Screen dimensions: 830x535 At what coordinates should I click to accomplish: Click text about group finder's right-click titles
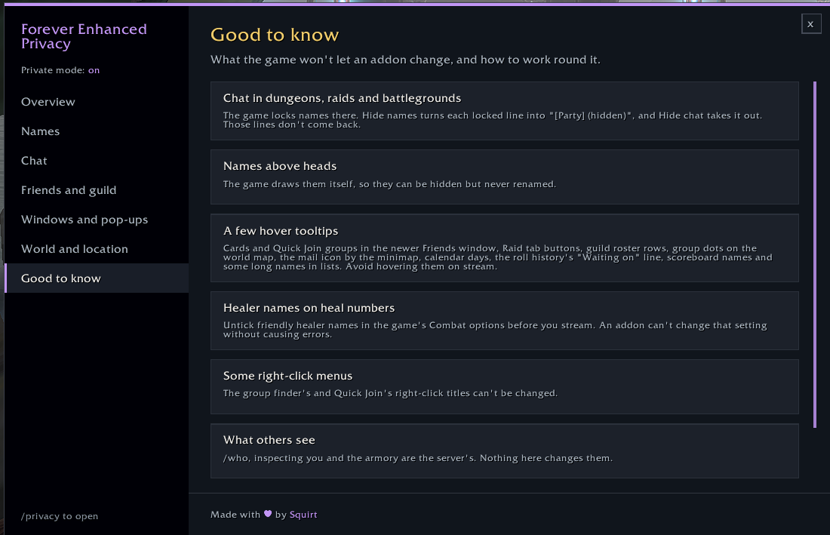click(391, 393)
